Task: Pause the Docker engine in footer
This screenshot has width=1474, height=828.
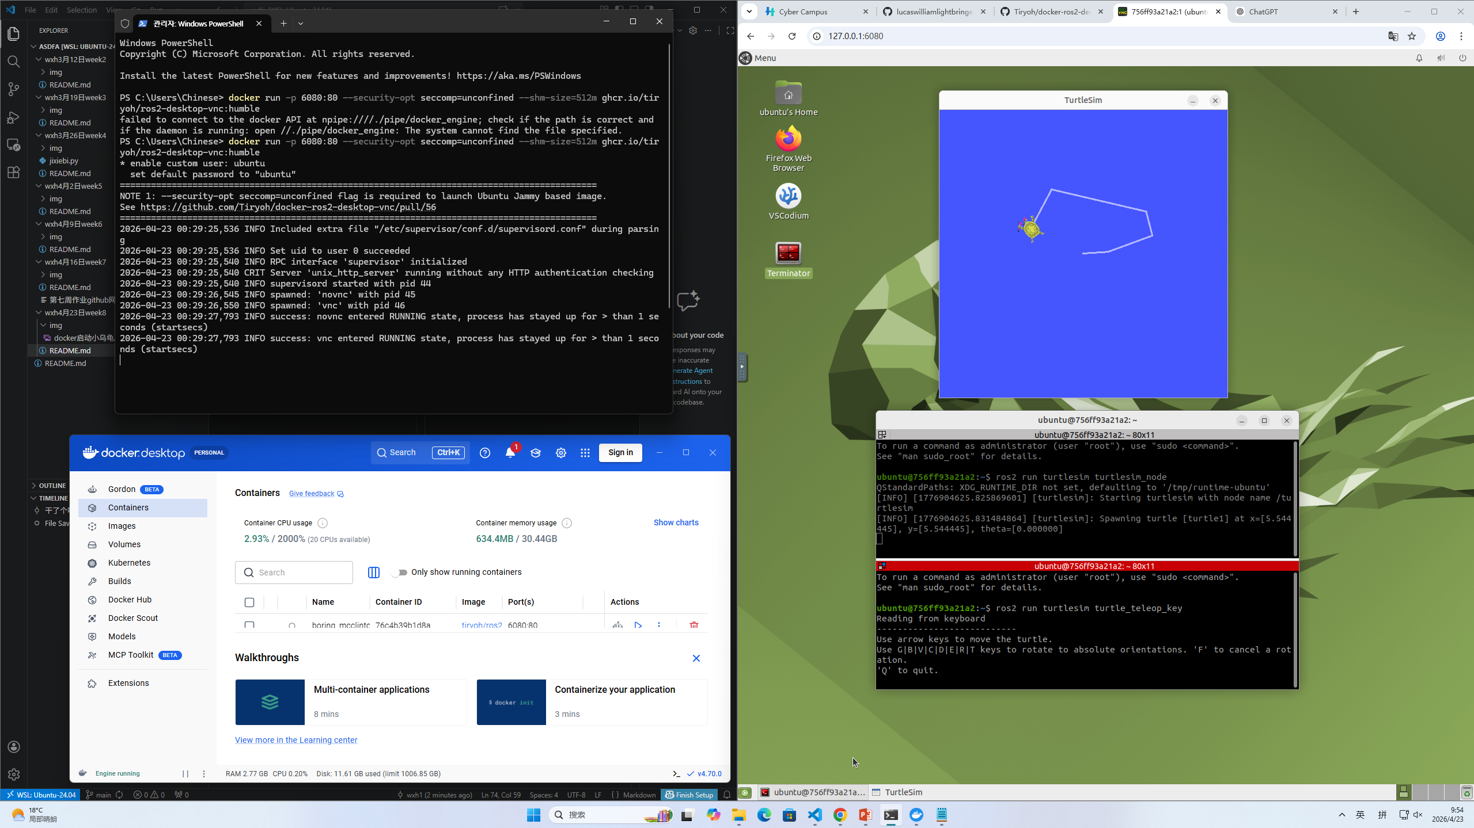Action: point(185,774)
